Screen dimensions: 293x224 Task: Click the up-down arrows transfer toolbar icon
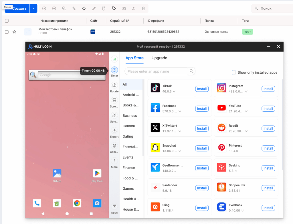point(74,8)
